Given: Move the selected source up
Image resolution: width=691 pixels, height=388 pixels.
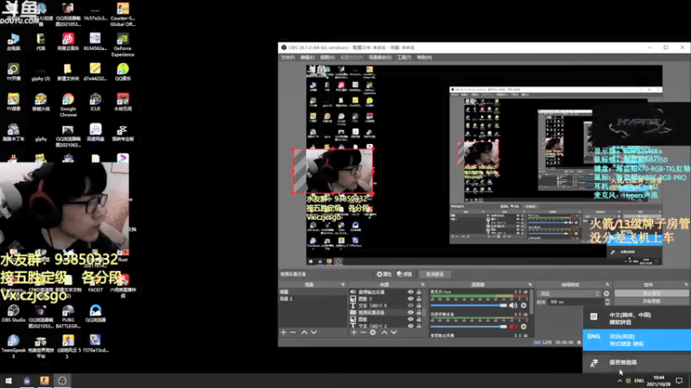Looking at the screenshot, I should pos(384,333).
